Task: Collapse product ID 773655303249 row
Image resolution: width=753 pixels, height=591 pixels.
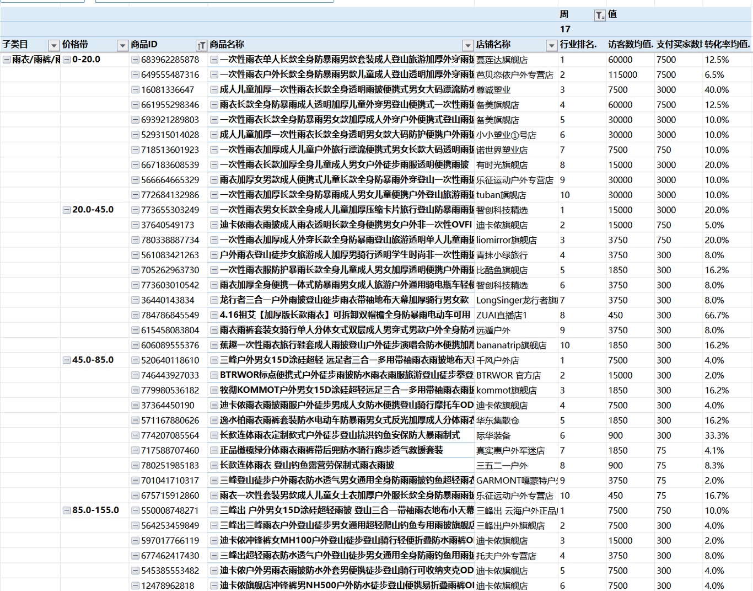Action: pos(135,210)
